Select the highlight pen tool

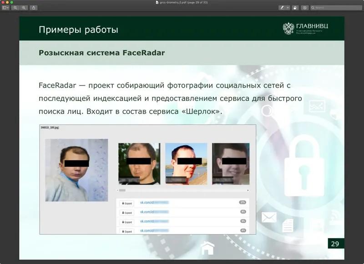coord(282,8)
